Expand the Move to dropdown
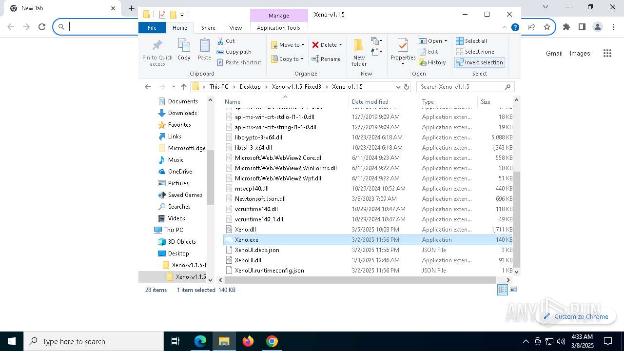 [x=303, y=45]
